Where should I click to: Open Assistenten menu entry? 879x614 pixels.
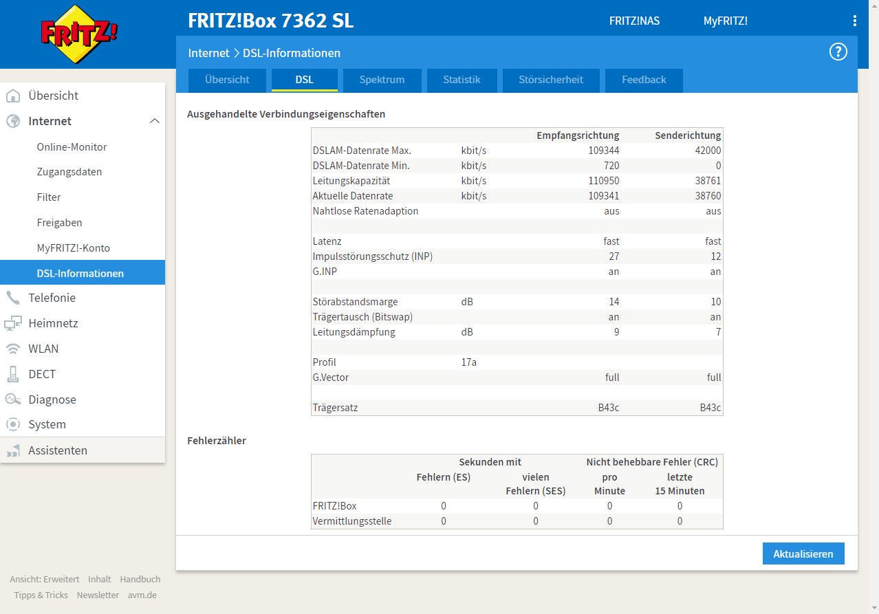click(83, 450)
